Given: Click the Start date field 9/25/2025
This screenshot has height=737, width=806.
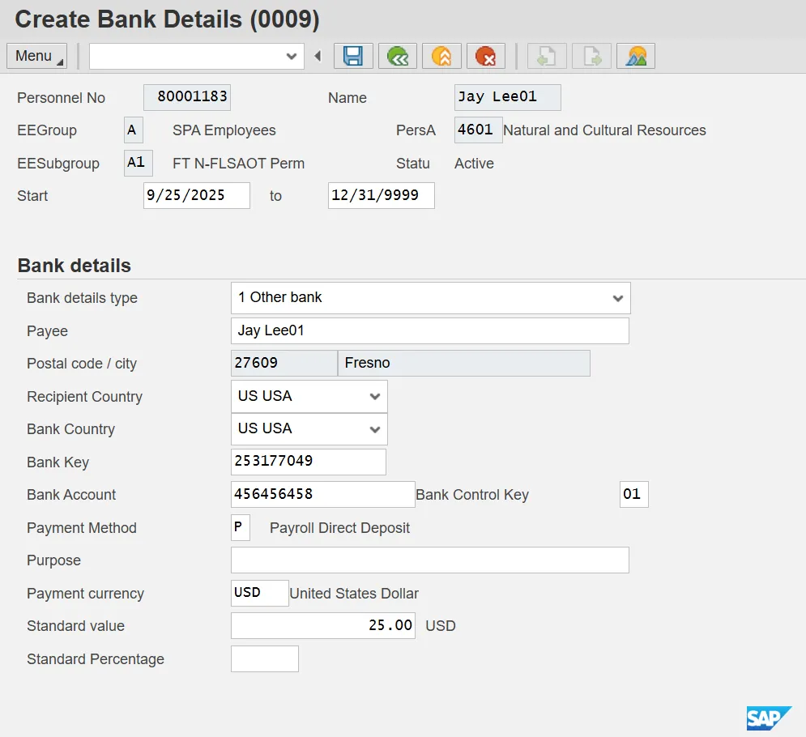Looking at the screenshot, I should 197,195.
